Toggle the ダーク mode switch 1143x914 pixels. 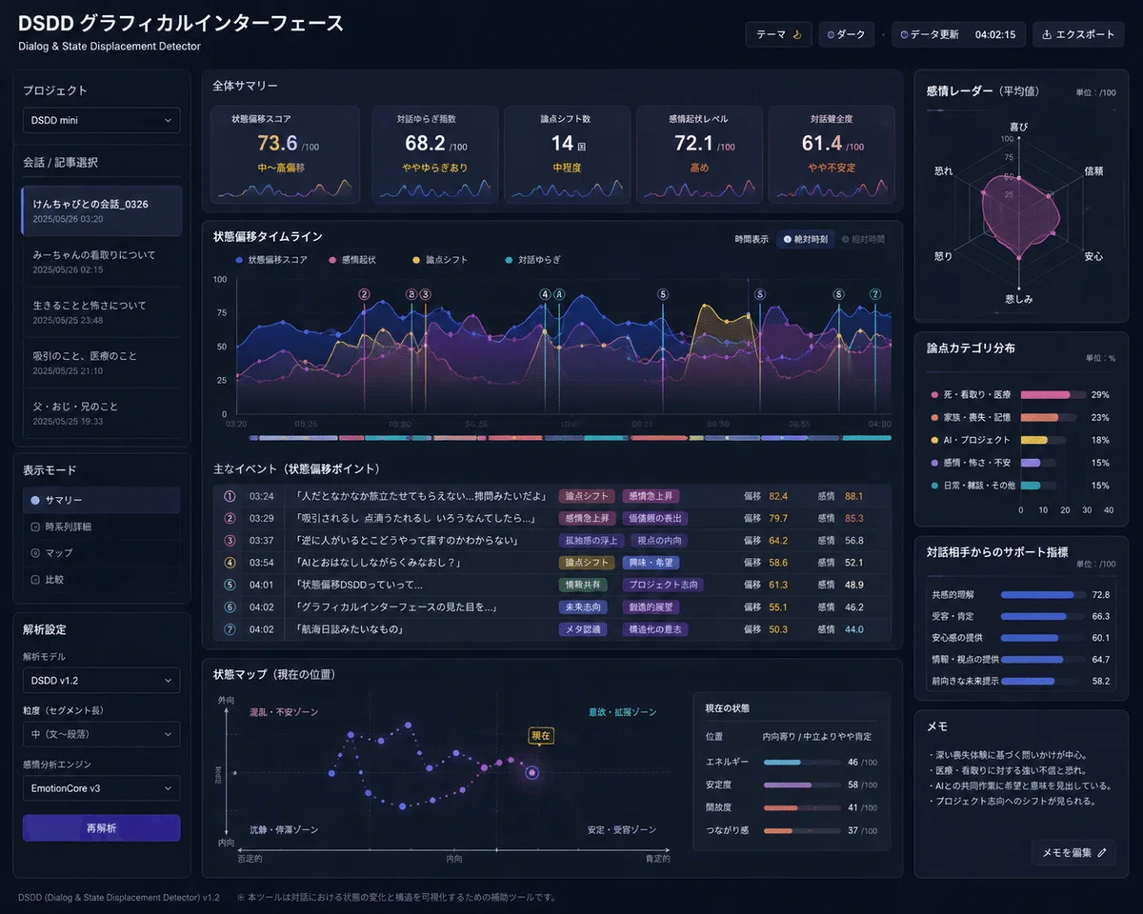(846, 34)
